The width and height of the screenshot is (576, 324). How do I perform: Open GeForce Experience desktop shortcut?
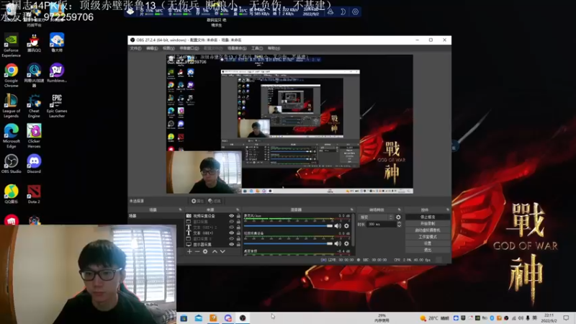(x=11, y=45)
